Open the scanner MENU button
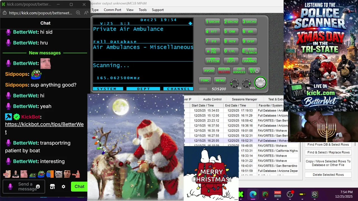 pyautogui.click(x=220, y=80)
